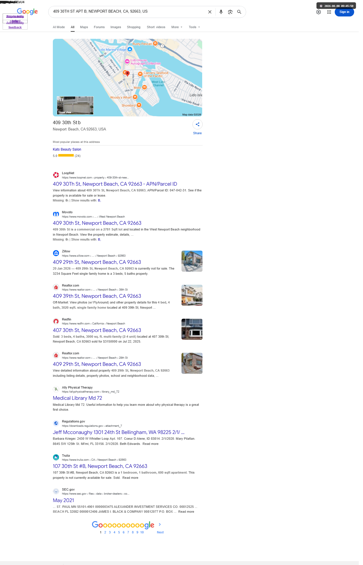
Task: Click the LoopNet favicon
Action: click(x=56, y=175)
